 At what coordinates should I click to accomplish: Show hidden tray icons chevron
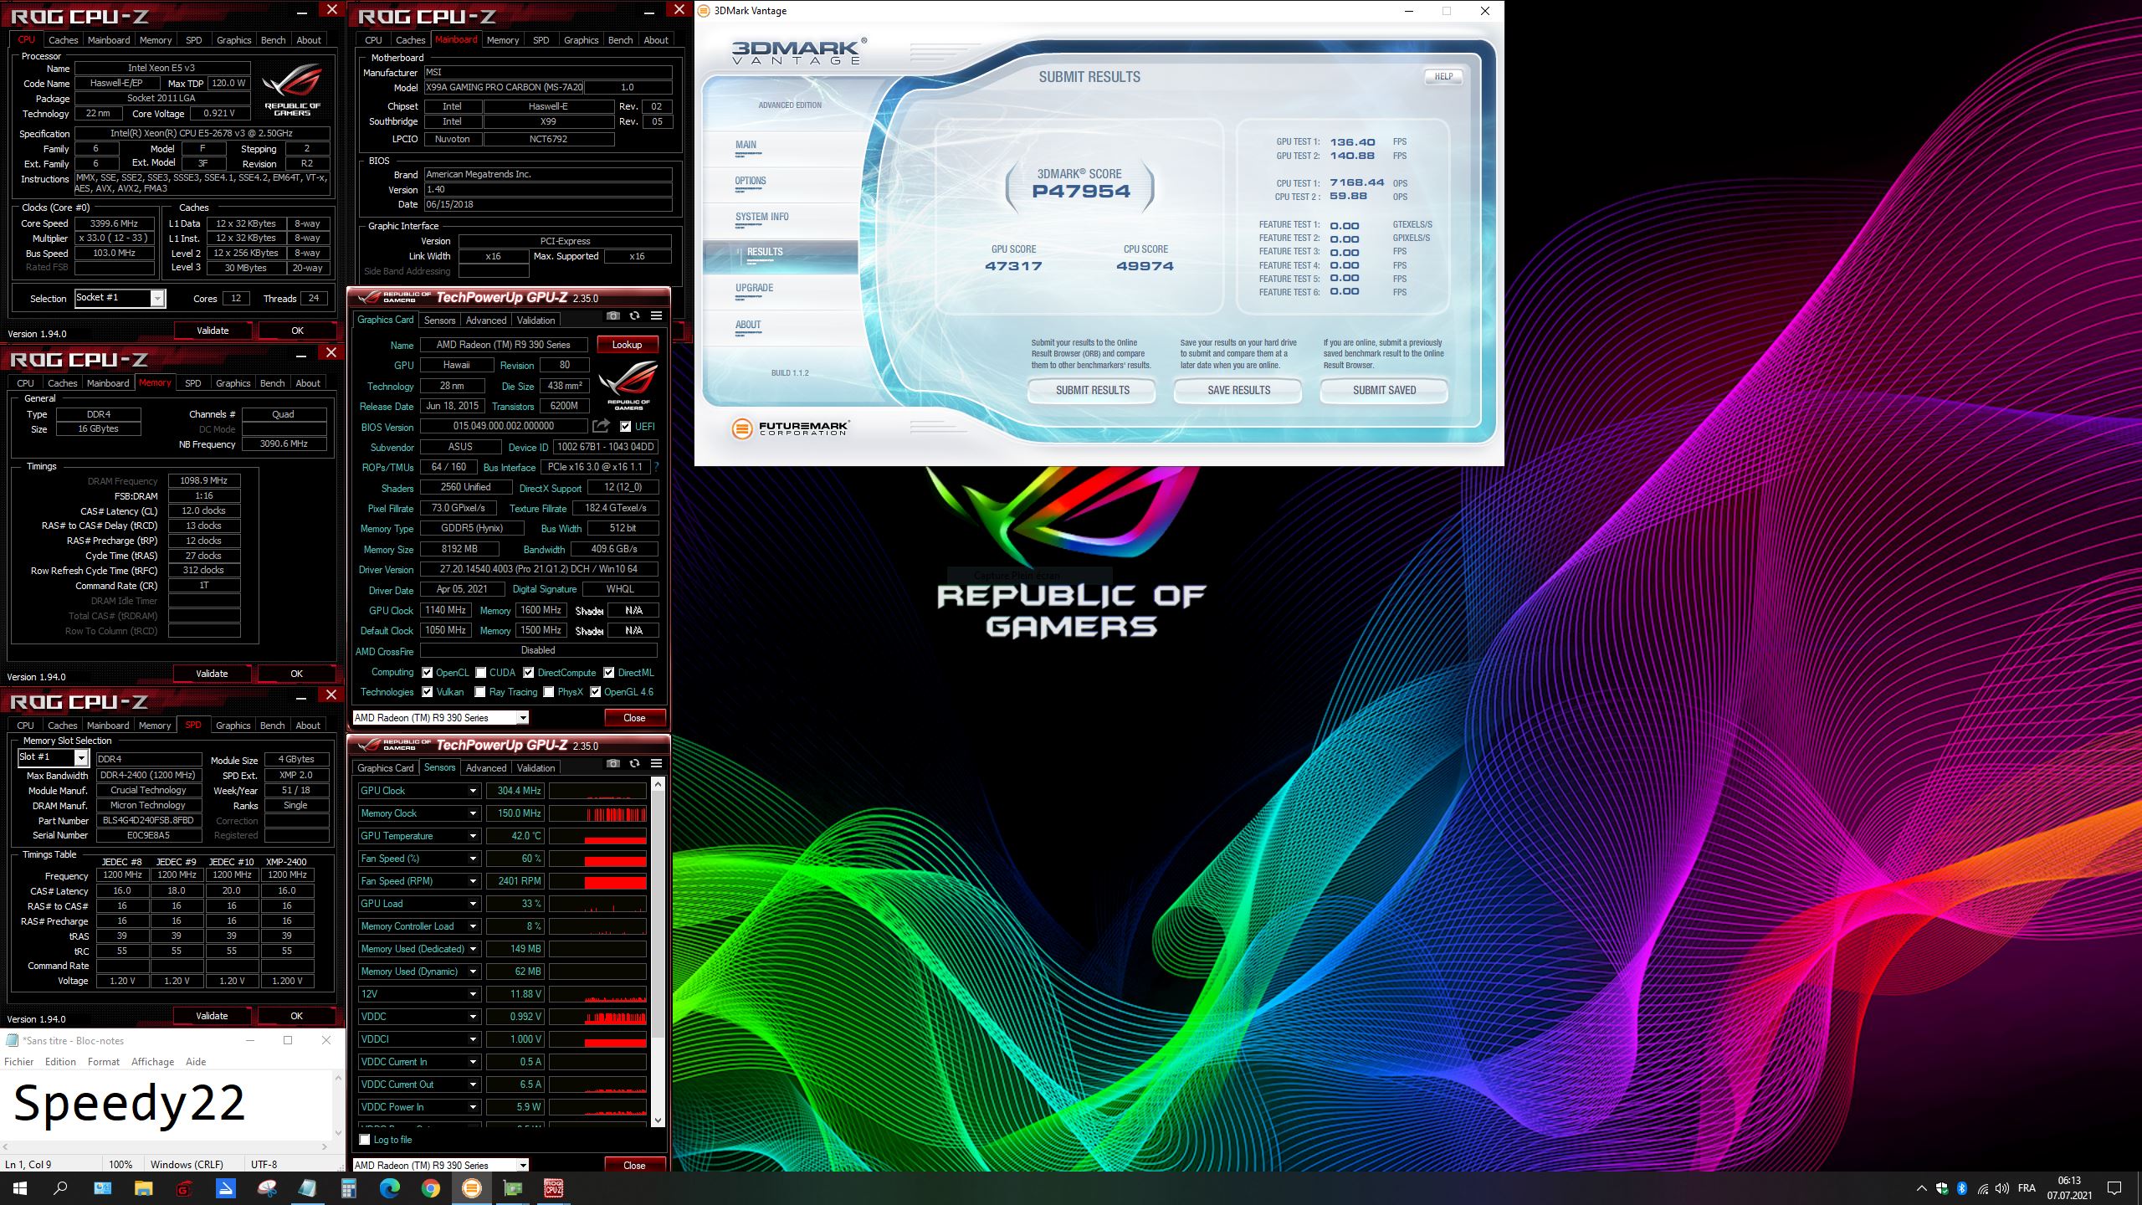click(x=1921, y=1188)
